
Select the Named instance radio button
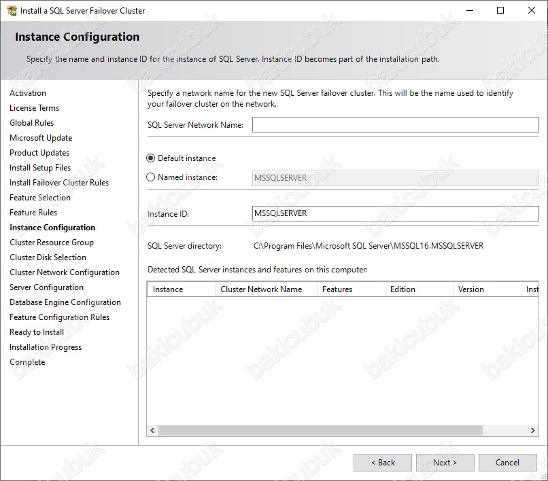tap(150, 177)
